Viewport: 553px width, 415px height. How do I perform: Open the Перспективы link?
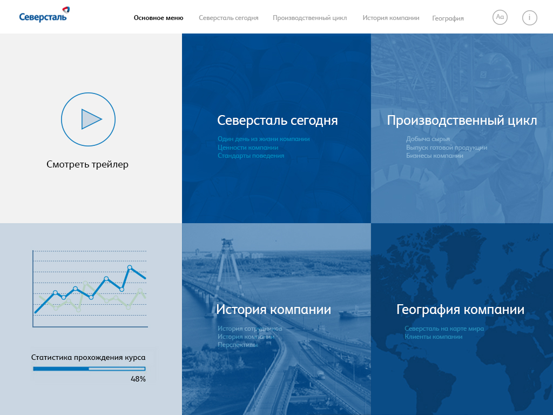238,345
